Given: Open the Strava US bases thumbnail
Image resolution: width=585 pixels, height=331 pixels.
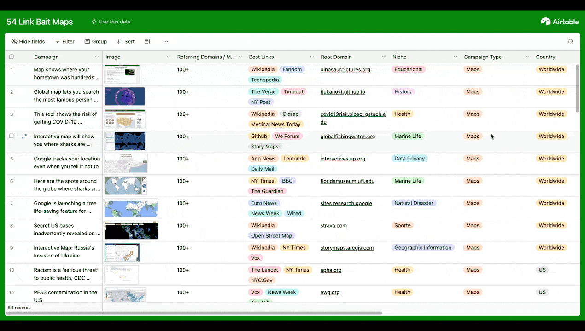Looking at the screenshot, I should (x=131, y=230).
